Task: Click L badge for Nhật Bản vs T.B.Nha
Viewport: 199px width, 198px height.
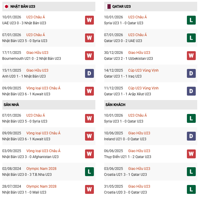Action: (x=89, y=172)
